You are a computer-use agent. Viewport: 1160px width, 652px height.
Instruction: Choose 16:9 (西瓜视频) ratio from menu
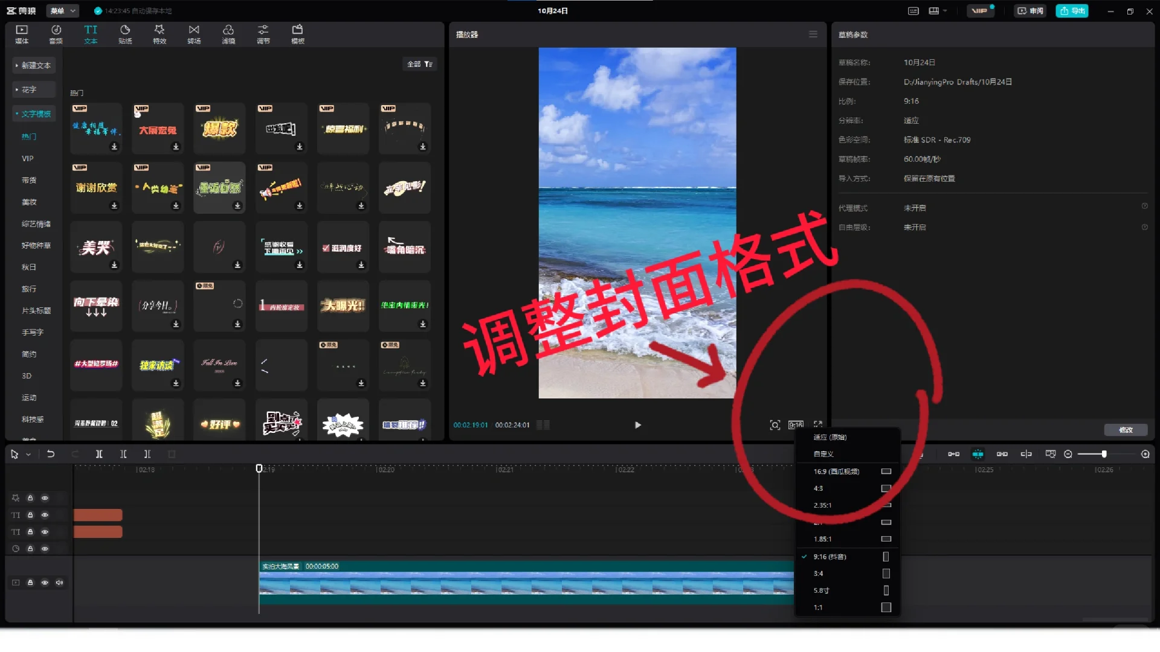[836, 471]
